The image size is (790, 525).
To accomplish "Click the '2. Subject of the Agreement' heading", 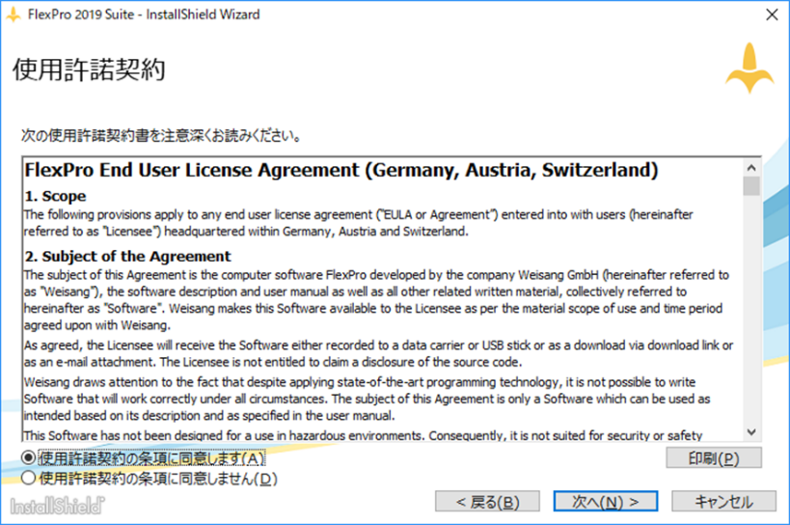I will coord(127,256).
